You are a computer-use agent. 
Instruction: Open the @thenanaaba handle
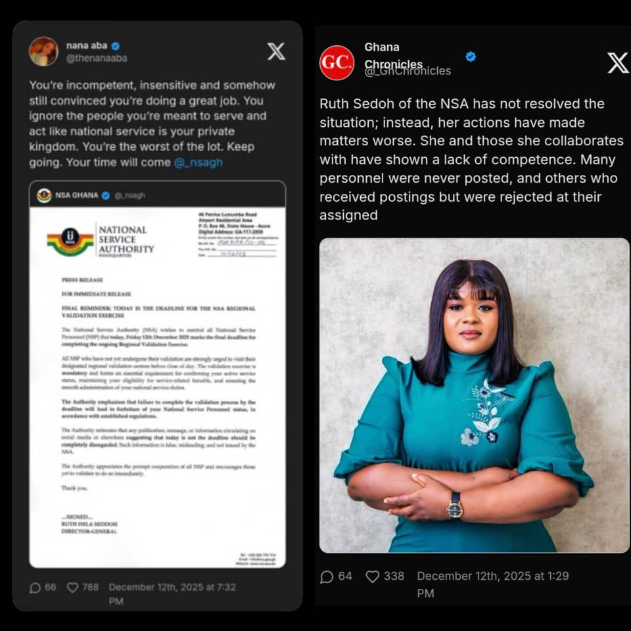(97, 58)
